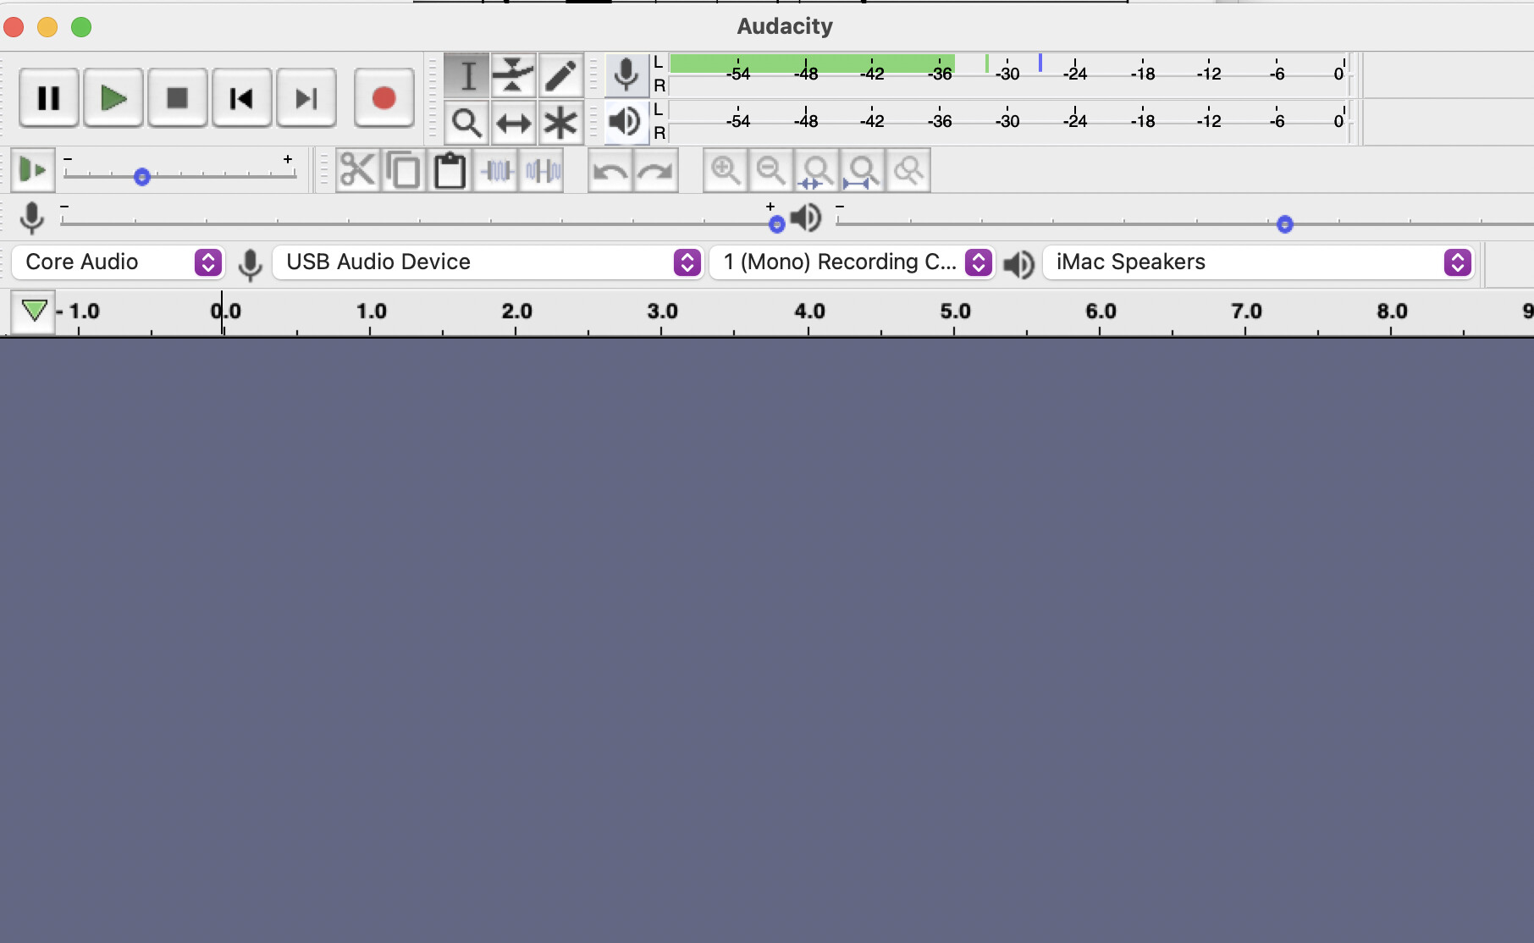Click the Zoom In button
The image size is (1534, 943).
(x=726, y=170)
